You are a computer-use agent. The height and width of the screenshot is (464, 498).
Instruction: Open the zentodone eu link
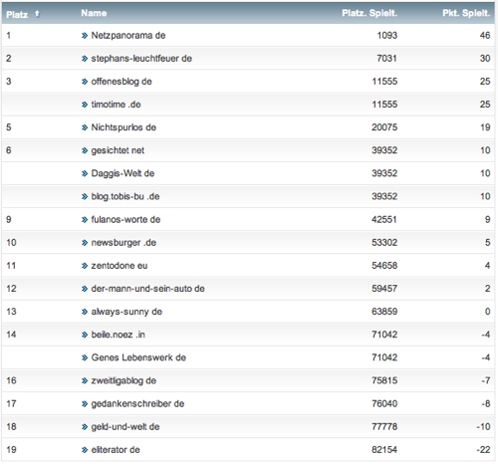pos(120,266)
